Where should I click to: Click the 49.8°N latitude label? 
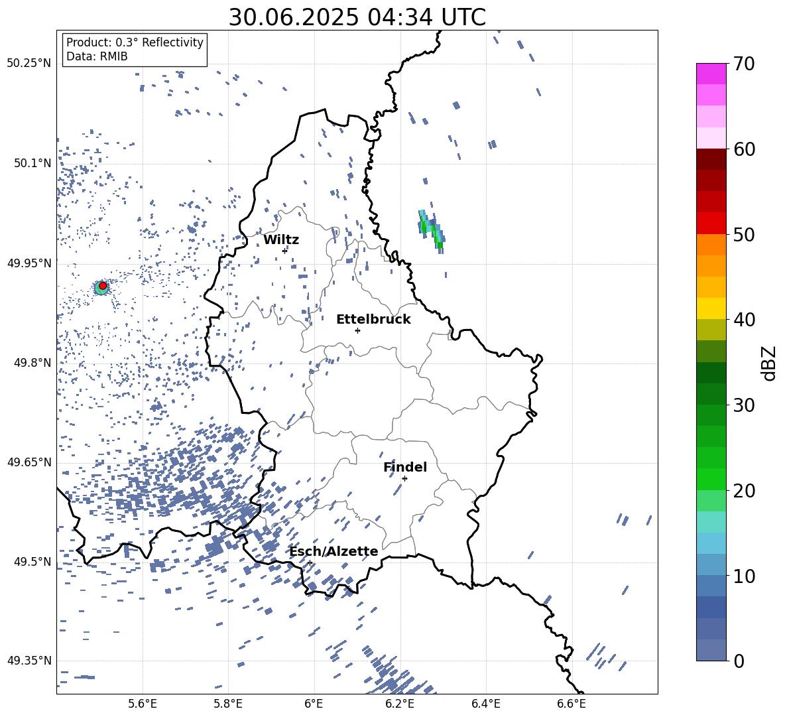[x=33, y=363]
